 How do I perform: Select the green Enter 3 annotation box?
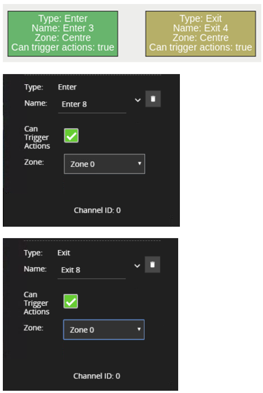coord(63,34)
